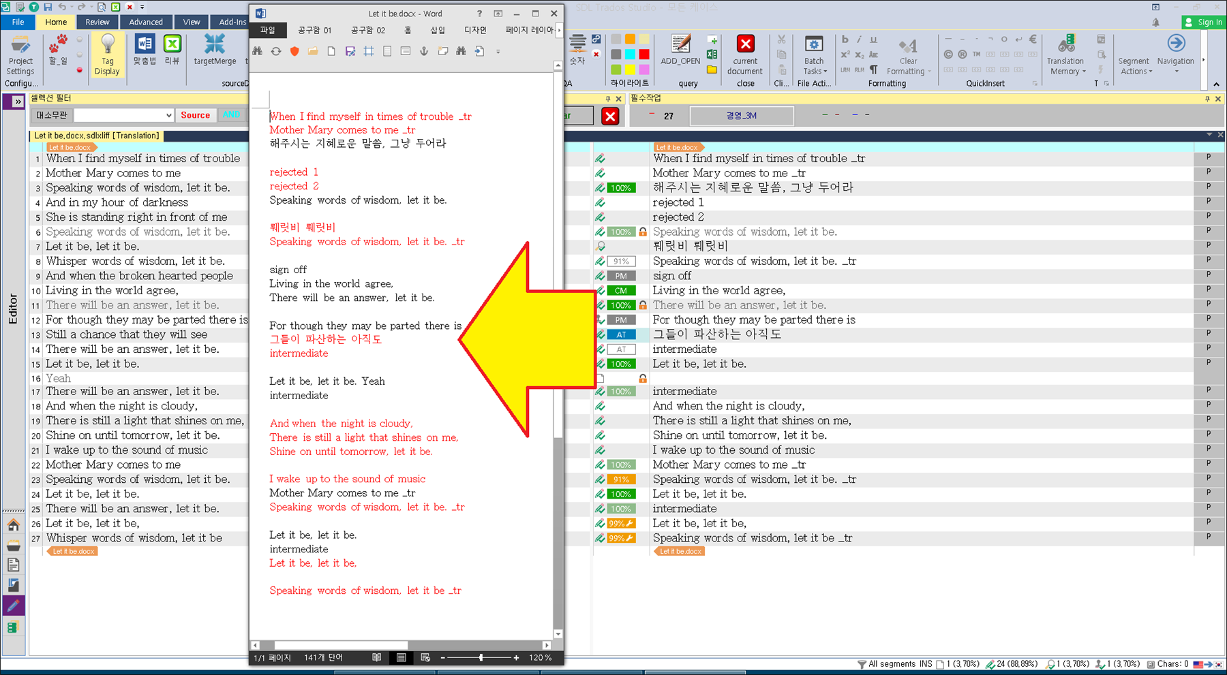Toggle the pilcrow show-formatting symbols button
Image resolution: width=1227 pixels, height=675 pixels.
(x=873, y=69)
